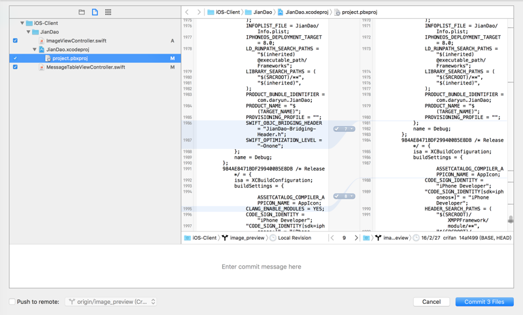This screenshot has height=315, width=523.
Task: Click change counter 9 between arrows
Action: point(344,238)
